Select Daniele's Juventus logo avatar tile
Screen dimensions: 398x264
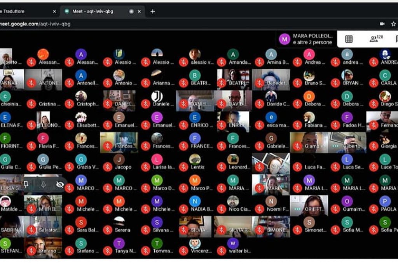[x=157, y=96]
